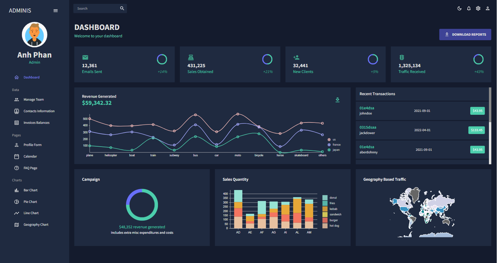497x263 pixels.
Task: Select the Pie Chart sidebar icon
Action: 16,202
